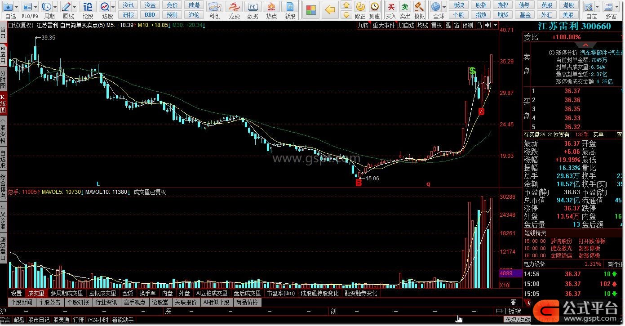The width and height of the screenshot is (625, 326).
Task: Expand the 周期 period dropdown arrow
Action: [x=55, y=7]
